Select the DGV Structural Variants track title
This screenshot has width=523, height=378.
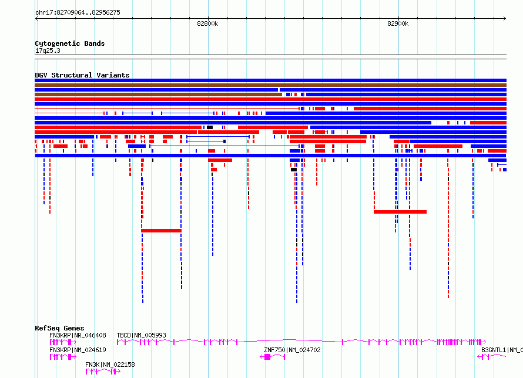(x=82, y=75)
